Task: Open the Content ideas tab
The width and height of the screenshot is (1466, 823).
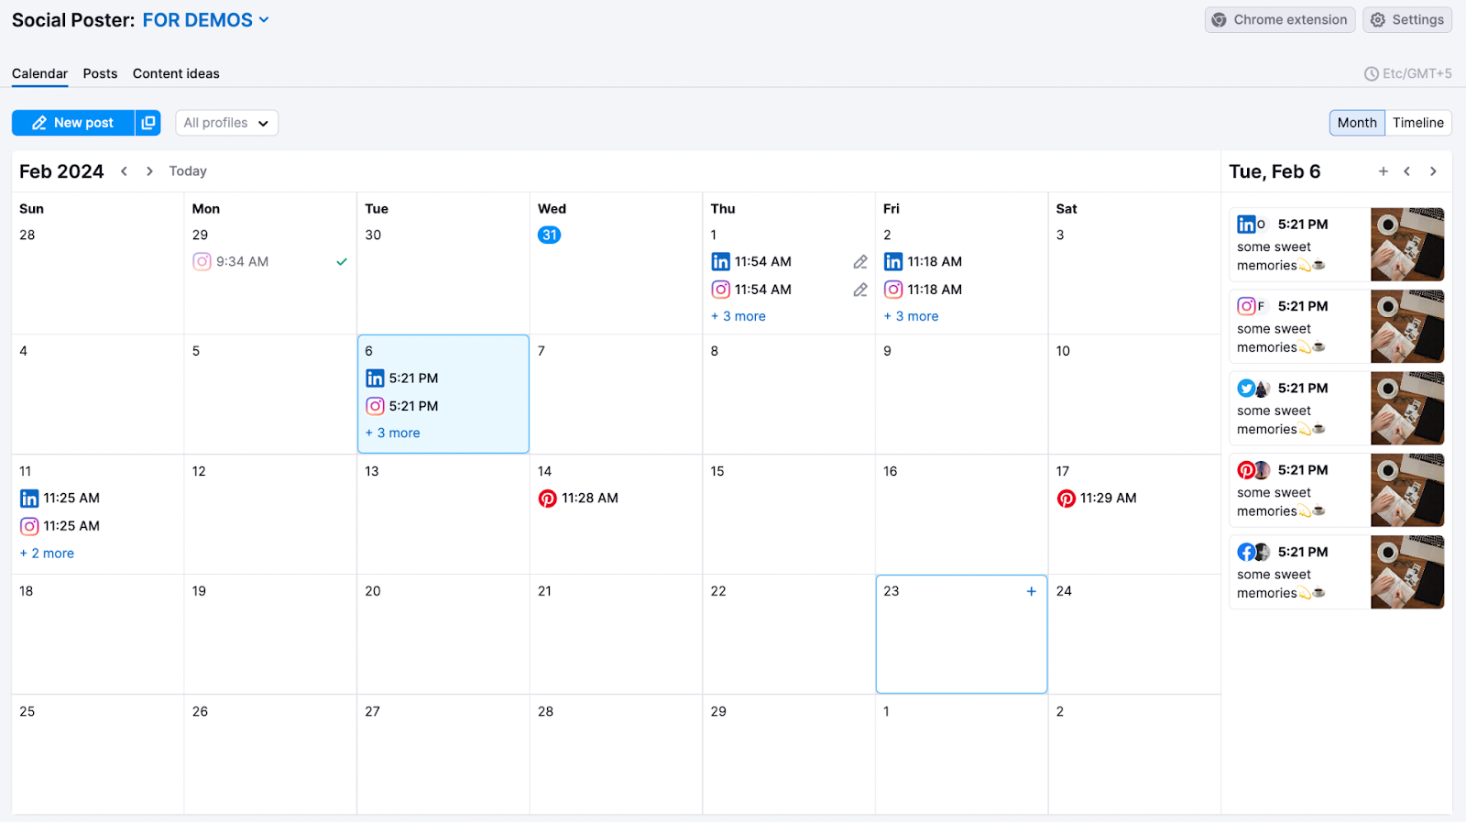Action: (176, 73)
